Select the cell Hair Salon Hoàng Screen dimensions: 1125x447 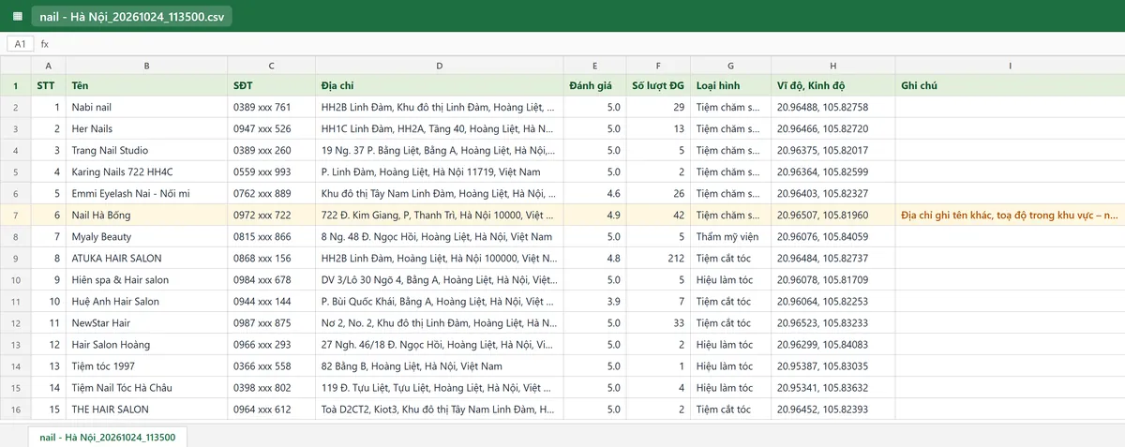click(x=146, y=345)
